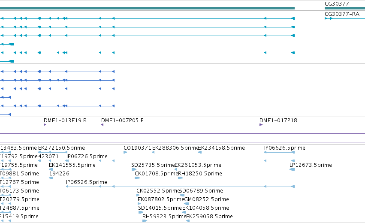
Task: Click the RH59323.5prime EST arrow glyph
Action: coord(145,221)
